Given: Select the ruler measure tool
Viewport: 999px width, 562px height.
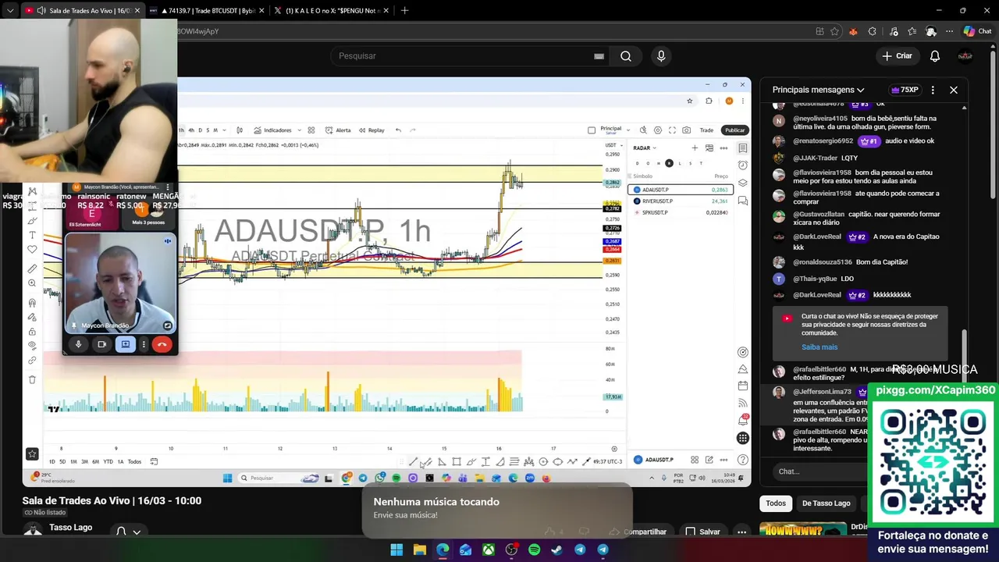Looking at the screenshot, I should (32, 269).
